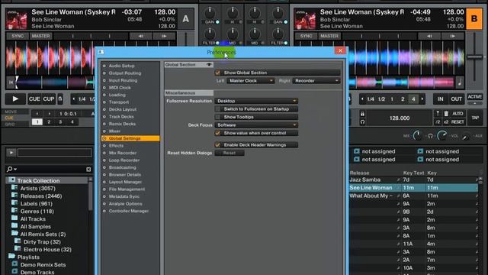Open Decks Layout preferences
Image resolution: width=488 pixels, height=275 pixels.
[123, 109]
